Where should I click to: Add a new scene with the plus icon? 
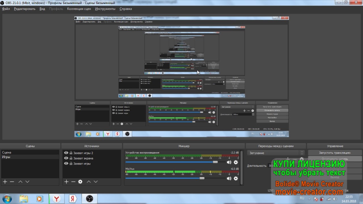pos(5,182)
